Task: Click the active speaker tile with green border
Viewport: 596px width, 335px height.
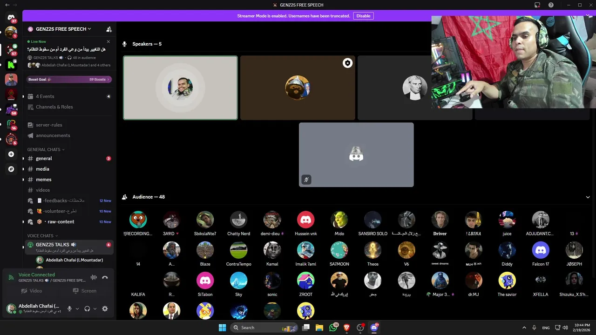Action: tap(180, 88)
